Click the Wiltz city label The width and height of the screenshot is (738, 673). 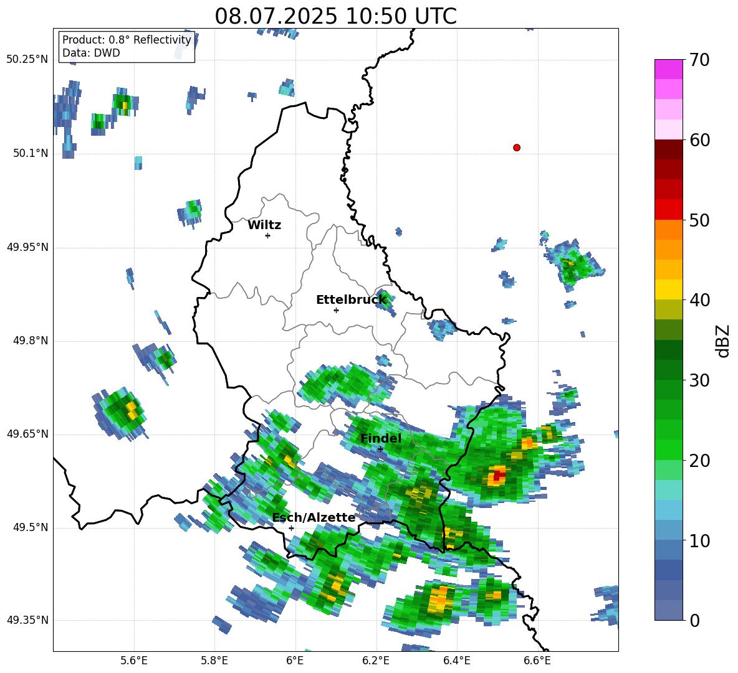click(x=264, y=225)
